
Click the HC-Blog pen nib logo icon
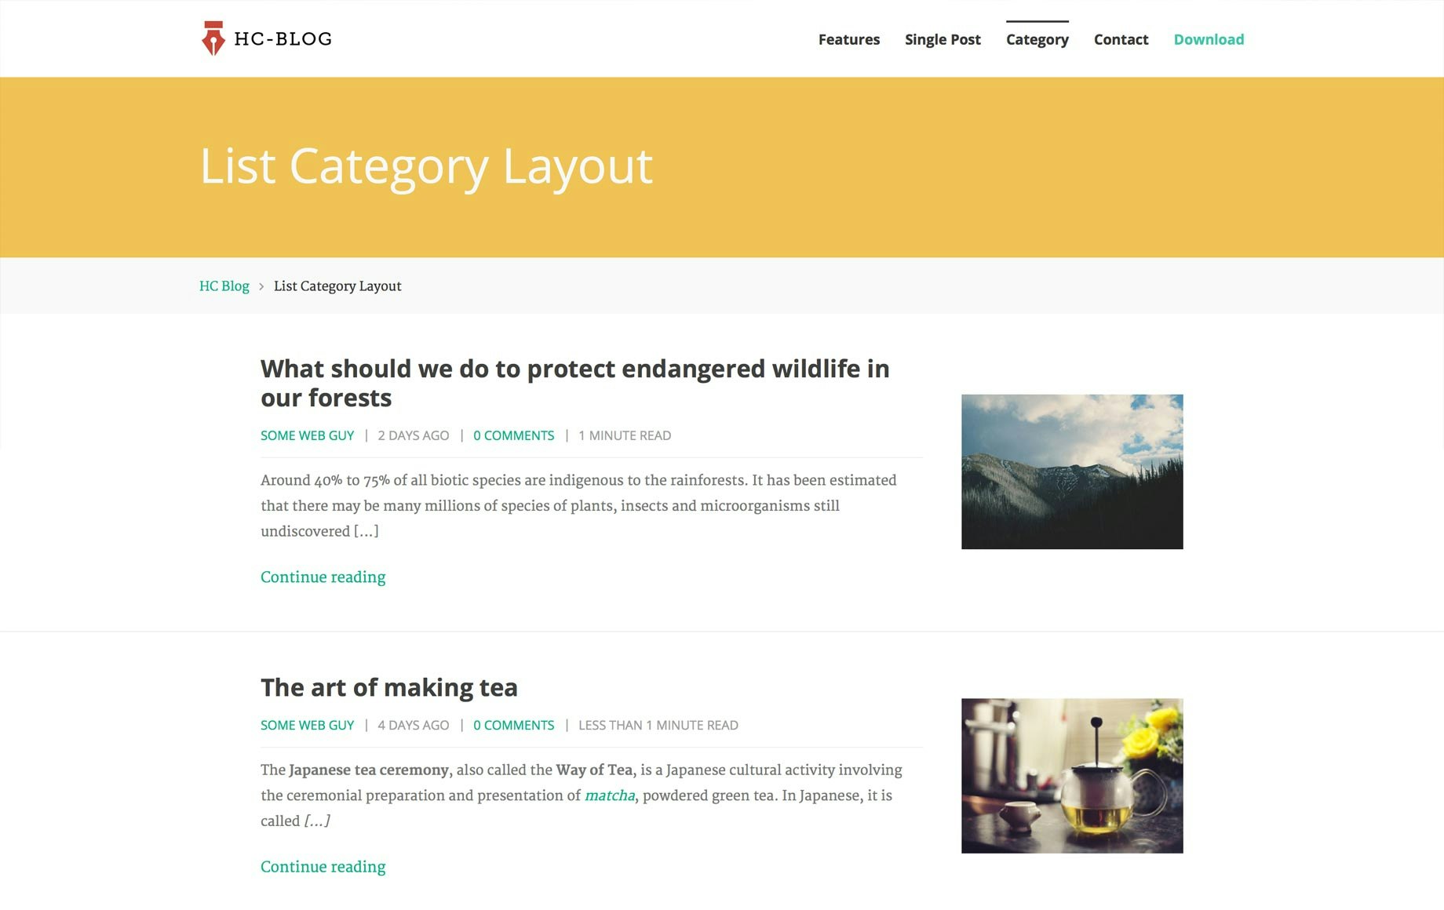(213, 38)
